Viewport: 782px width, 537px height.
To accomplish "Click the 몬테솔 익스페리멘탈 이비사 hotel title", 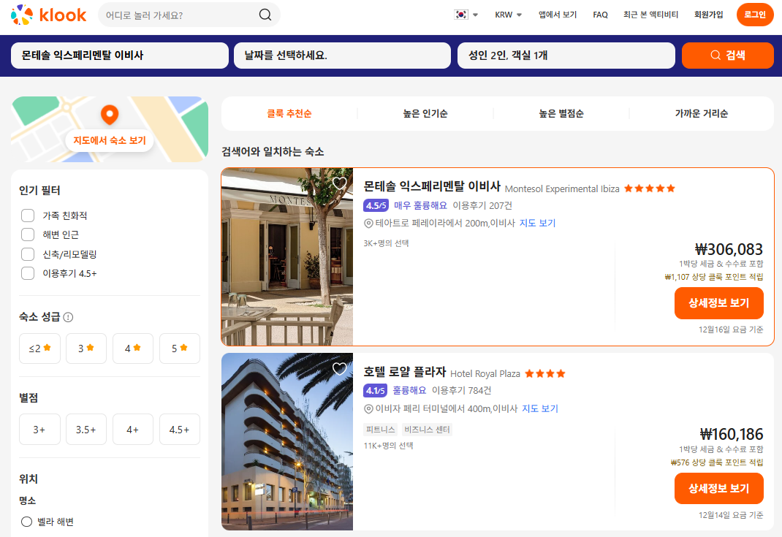I will [432, 186].
